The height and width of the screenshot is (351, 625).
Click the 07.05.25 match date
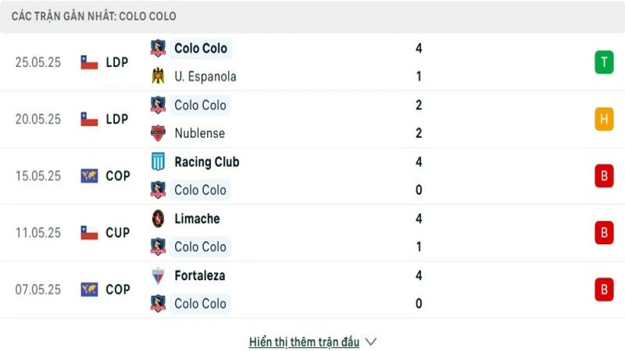[x=37, y=290]
